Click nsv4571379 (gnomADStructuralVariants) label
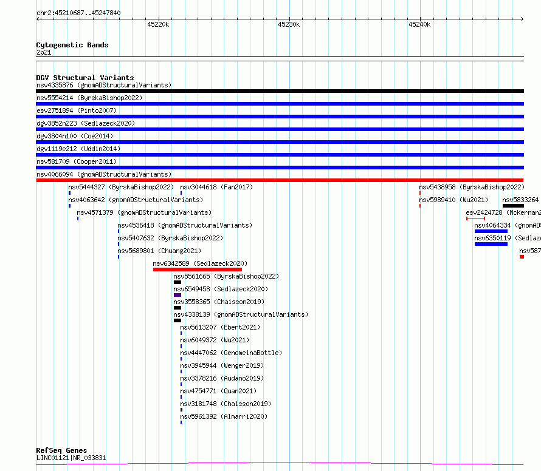This screenshot has width=541, height=471. 144,212
